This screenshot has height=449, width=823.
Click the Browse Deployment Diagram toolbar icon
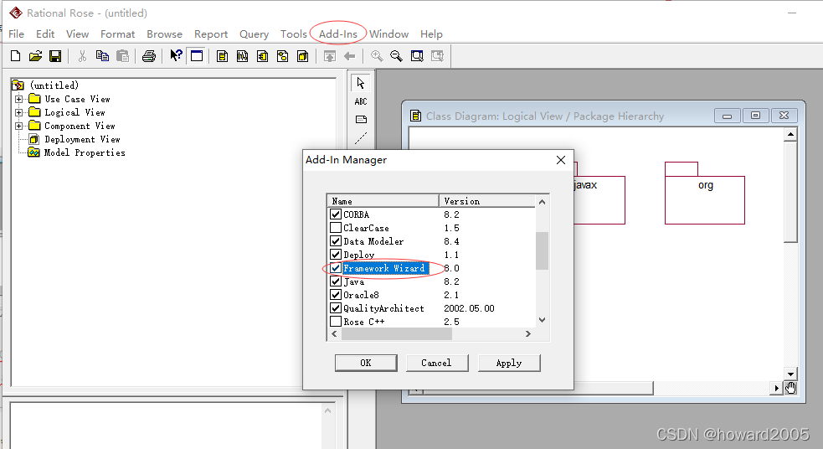303,55
